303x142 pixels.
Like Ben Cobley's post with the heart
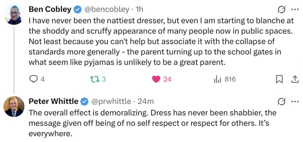pyautogui.click(x=156, y=80)
